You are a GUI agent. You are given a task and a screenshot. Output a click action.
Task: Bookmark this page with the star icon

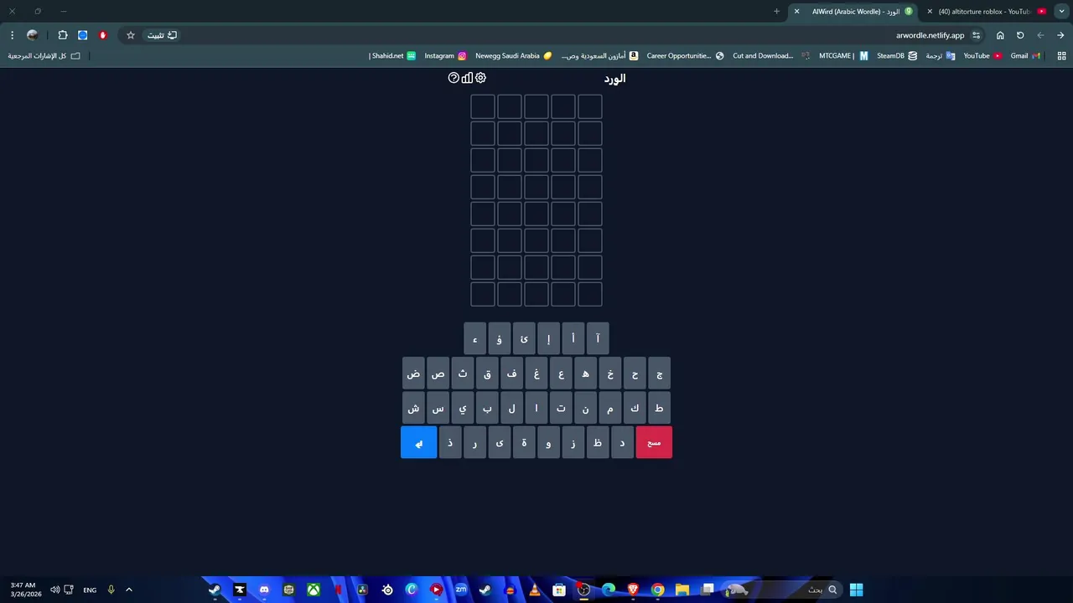coord(130,35)
